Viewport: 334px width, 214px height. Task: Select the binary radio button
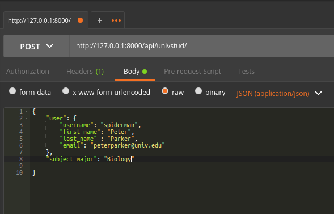coord(198,91)
